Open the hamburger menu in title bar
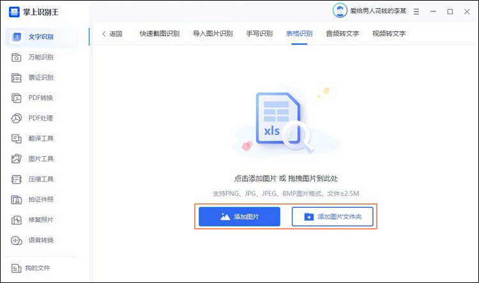Viewport: 479px width, 283px height. 416,11
